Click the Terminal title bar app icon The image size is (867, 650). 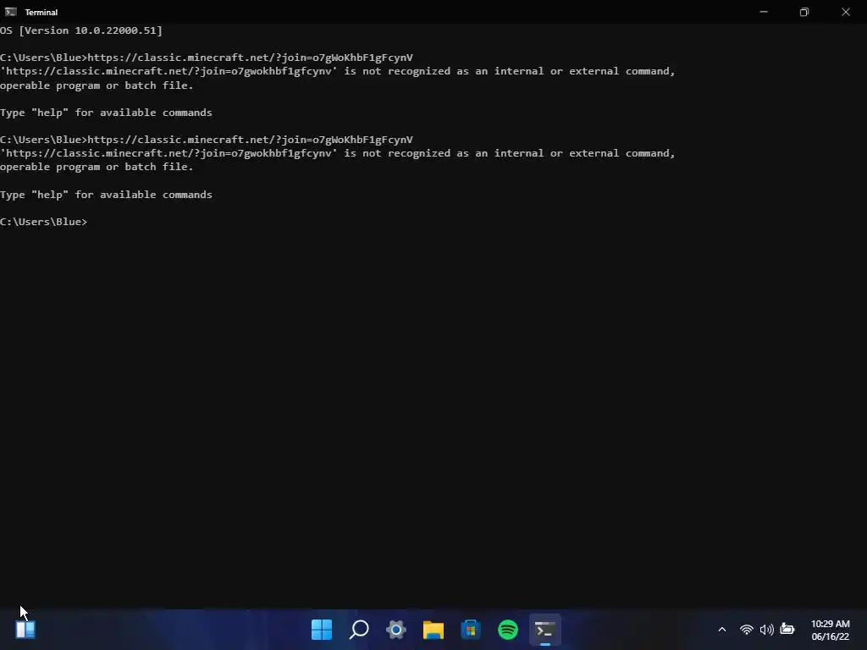10,12
